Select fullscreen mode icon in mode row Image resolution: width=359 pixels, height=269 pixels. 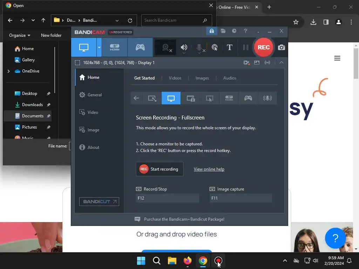[x=171, y=98]
